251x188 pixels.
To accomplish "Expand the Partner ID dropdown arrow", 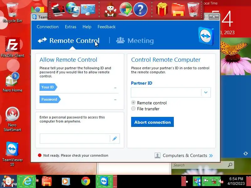I will pyautogui.click(x=206, y=92).
